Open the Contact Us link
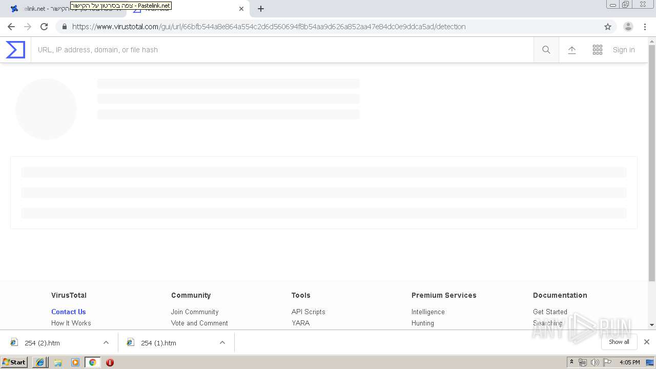 point(68,312)
